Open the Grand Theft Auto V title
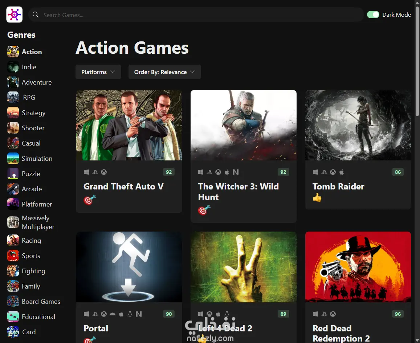Image resolution: width=420 pixels, height=343 pixels. [x=123, y=186]
